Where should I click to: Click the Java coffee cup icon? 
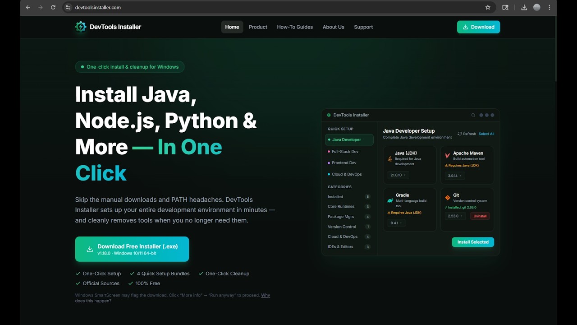pyautogui.click(x=390, y=159)
